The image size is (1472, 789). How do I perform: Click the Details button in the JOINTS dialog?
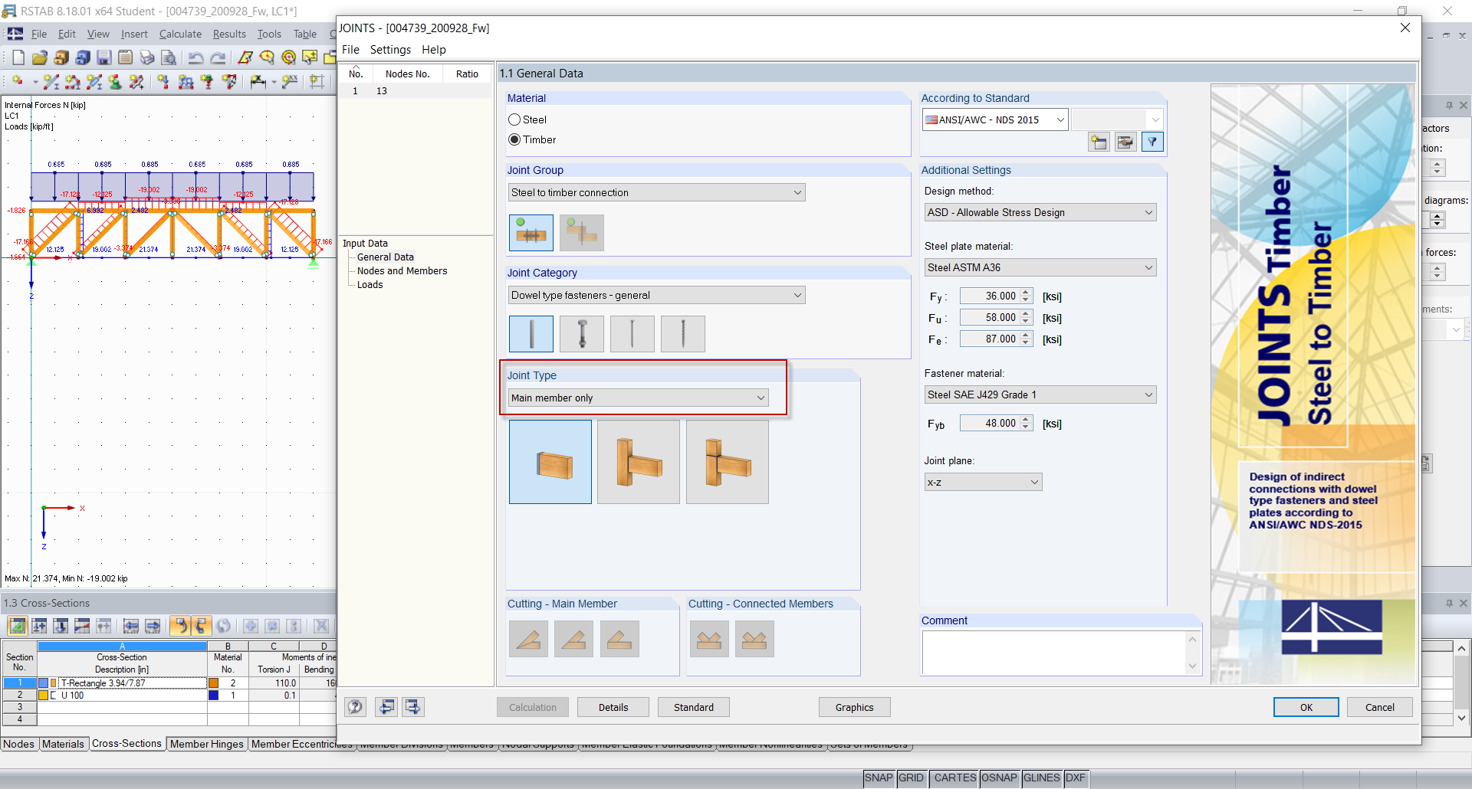pyautogui.click(x=613, y=706)
